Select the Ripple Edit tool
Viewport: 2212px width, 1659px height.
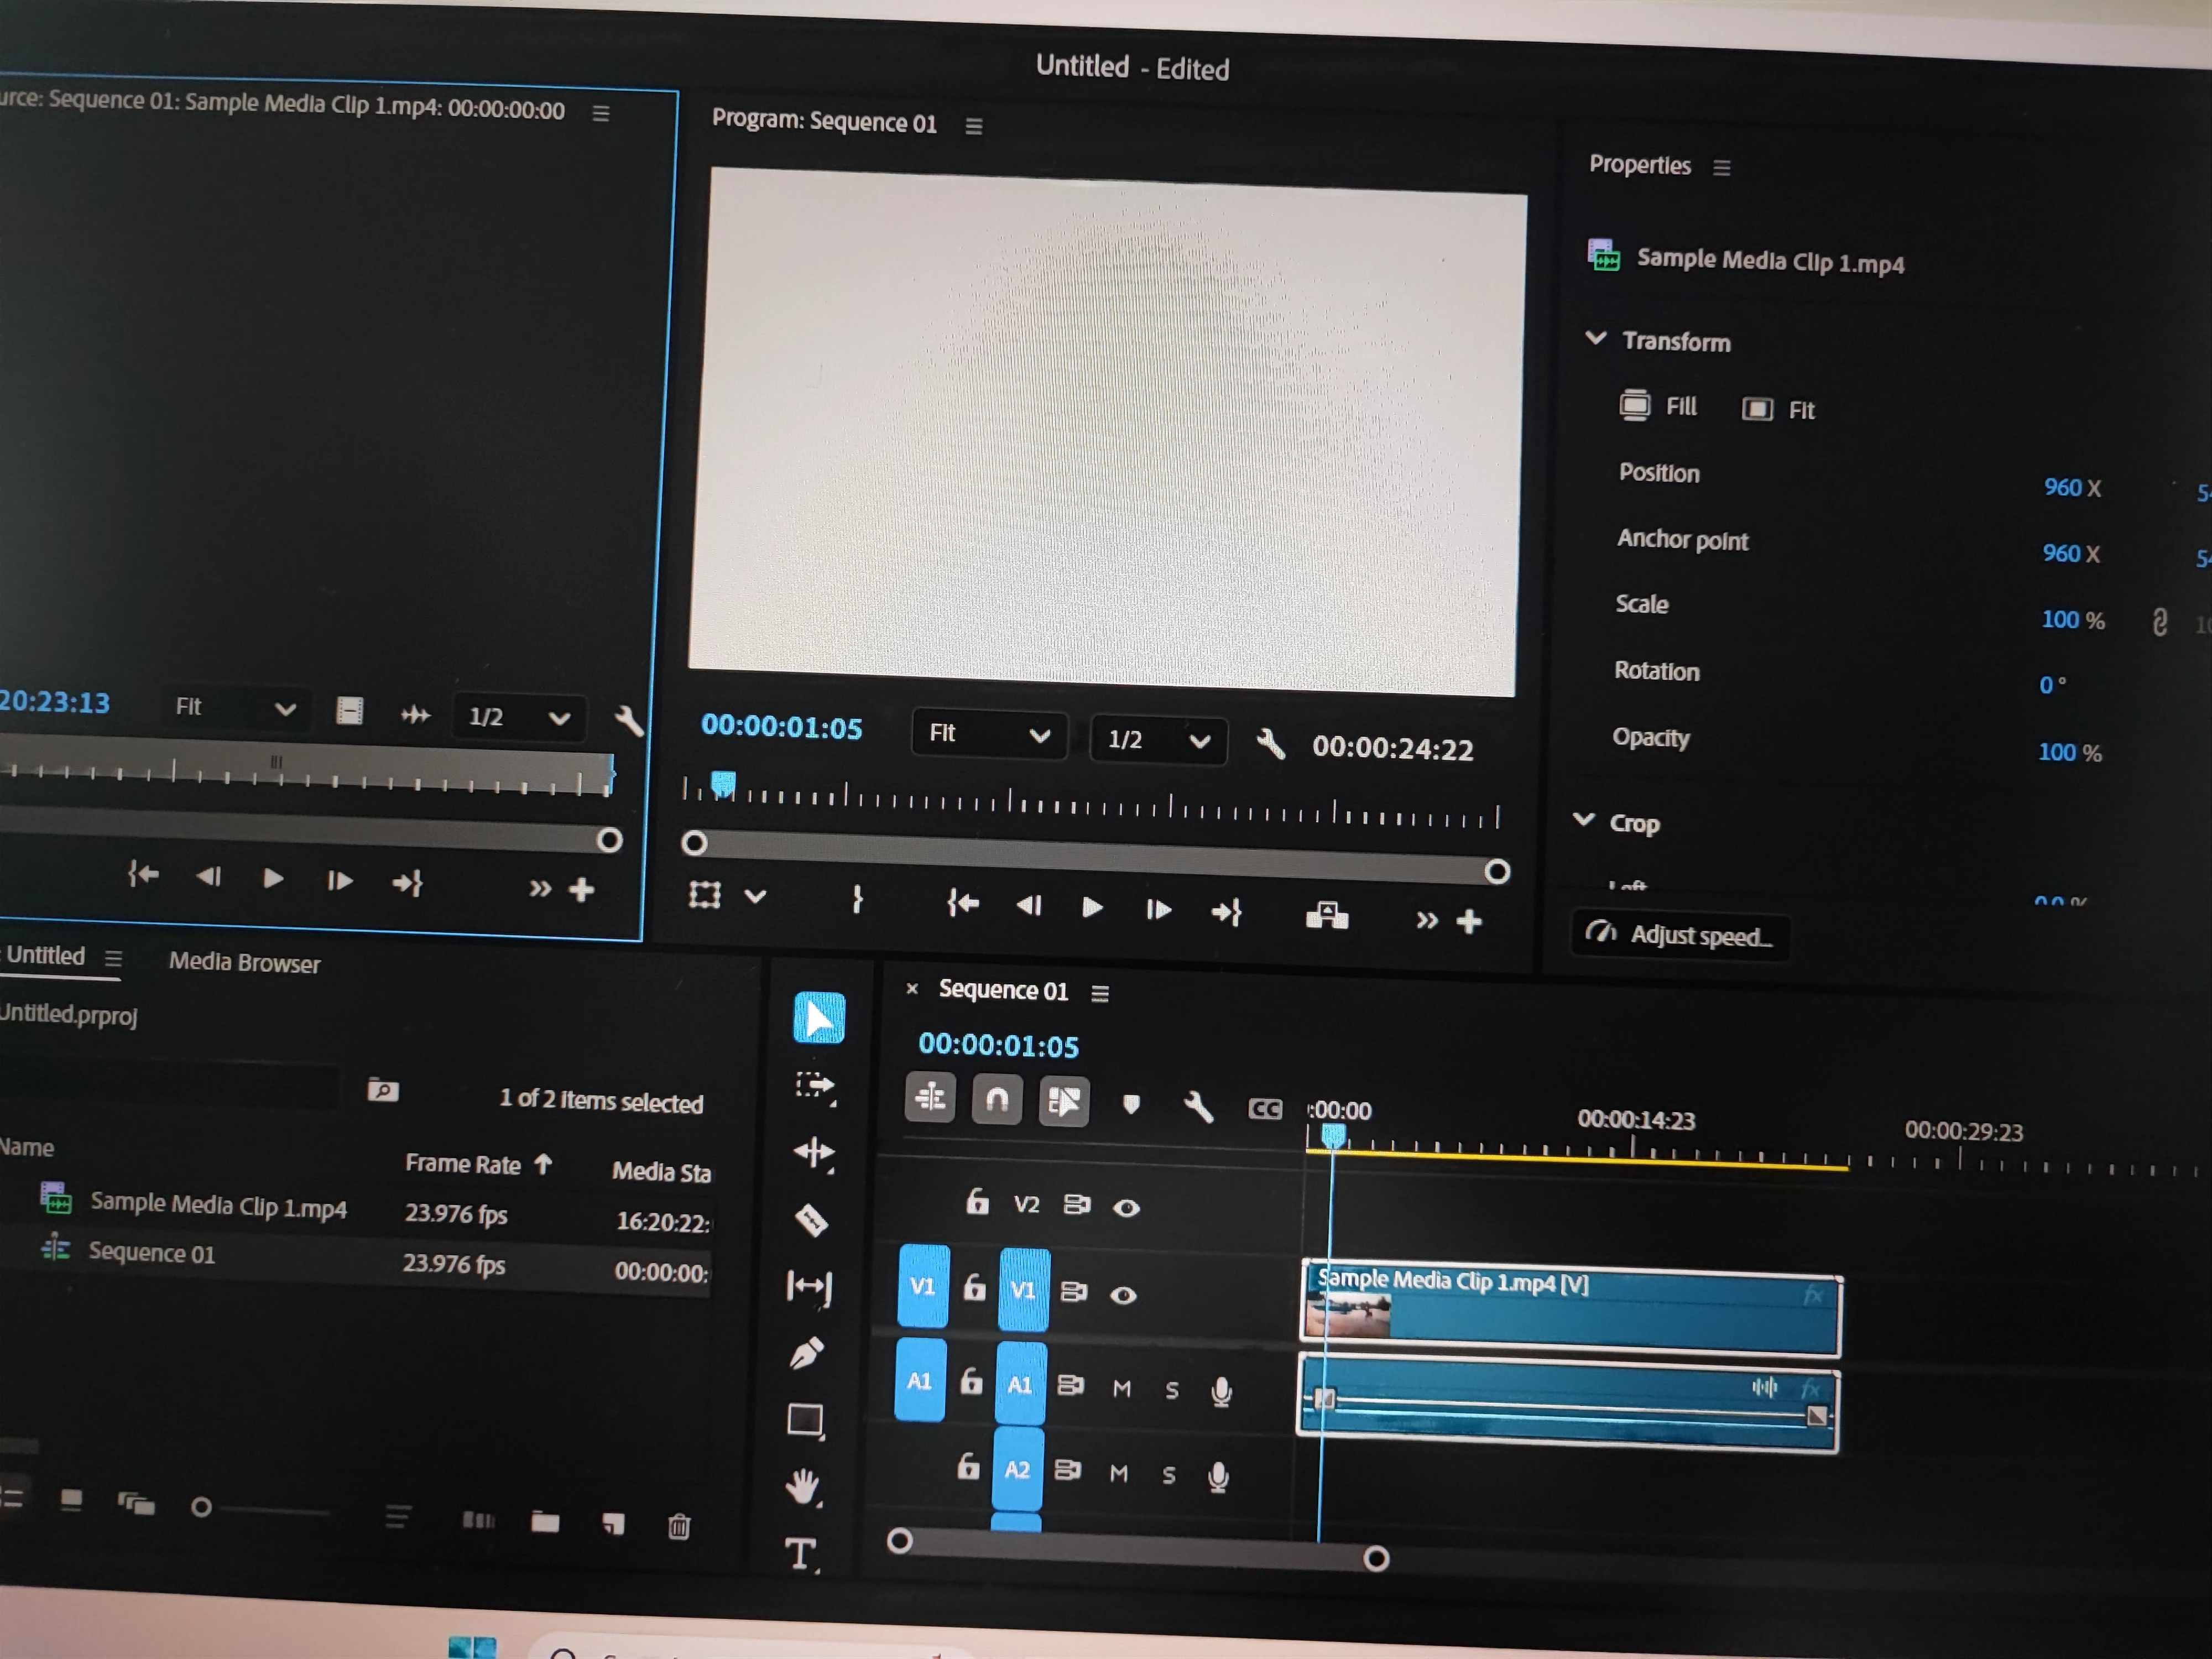point(814,1152)
